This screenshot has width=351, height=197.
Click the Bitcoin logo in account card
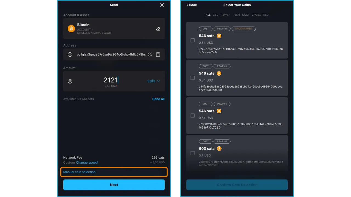[x=71, y=28]
